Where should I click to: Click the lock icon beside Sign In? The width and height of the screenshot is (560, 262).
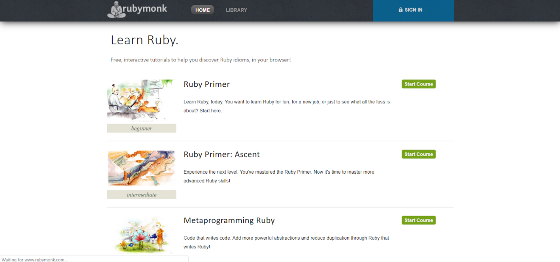(x=400, y=10)
